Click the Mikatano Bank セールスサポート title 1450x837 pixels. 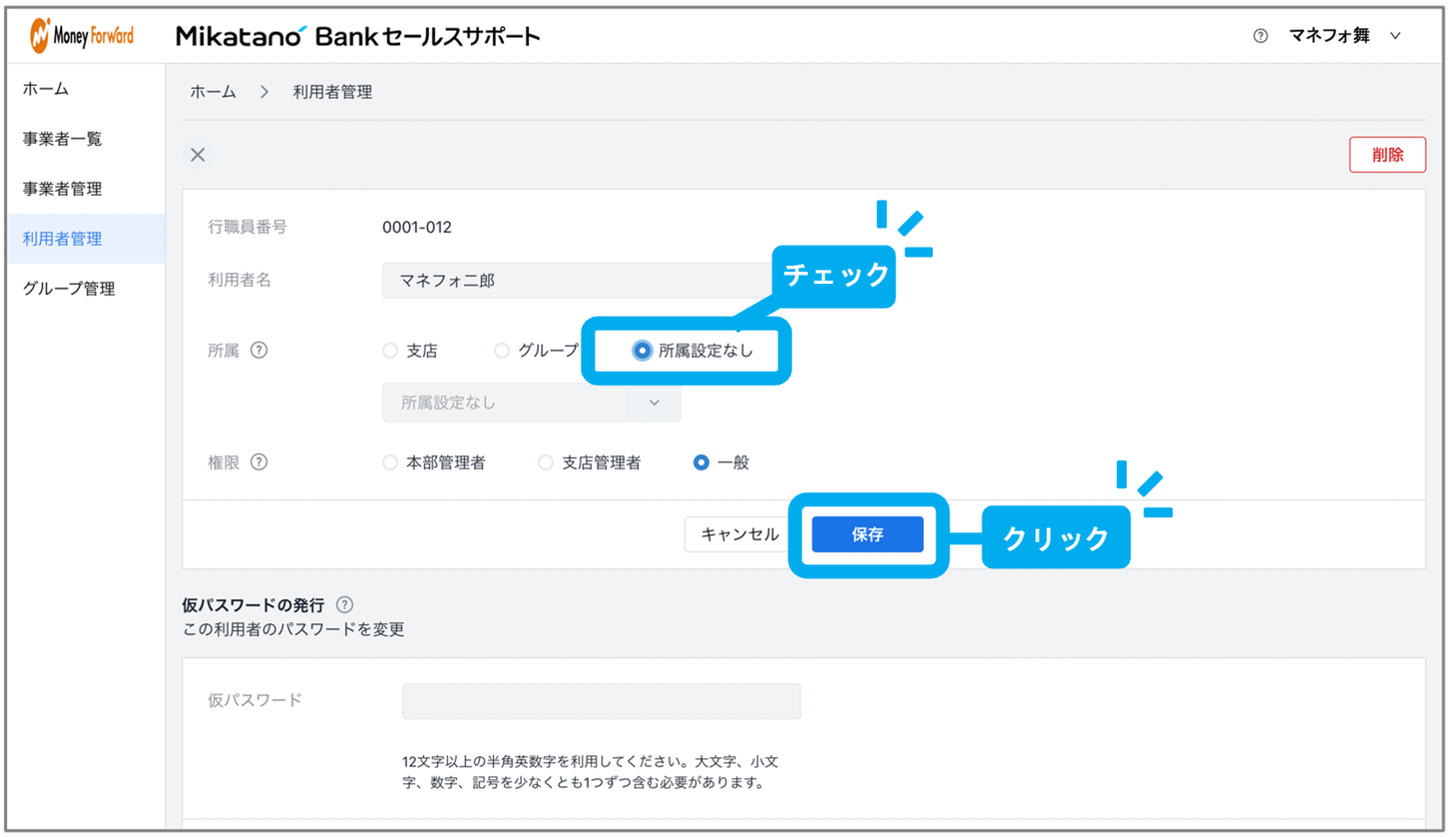[358, 36]
